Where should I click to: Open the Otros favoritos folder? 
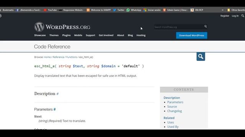click(x=236, y=10)
